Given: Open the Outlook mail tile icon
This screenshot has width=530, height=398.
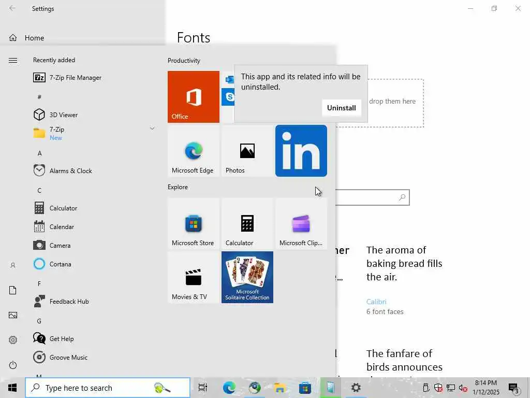Looking at the screenshot, I should 229,79.
